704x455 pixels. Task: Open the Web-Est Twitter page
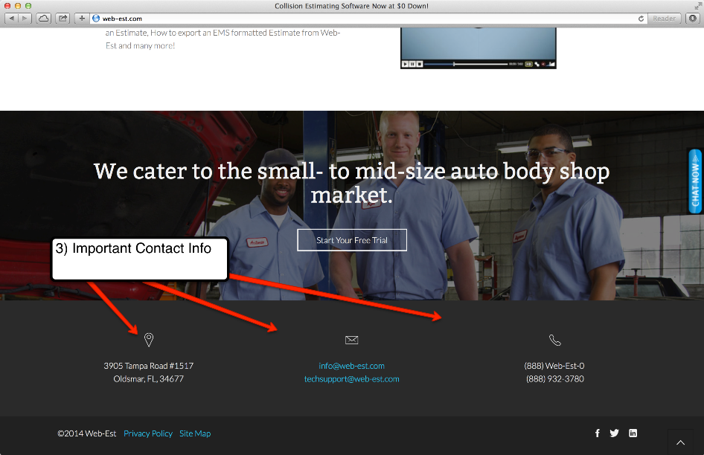click(614, 433)
